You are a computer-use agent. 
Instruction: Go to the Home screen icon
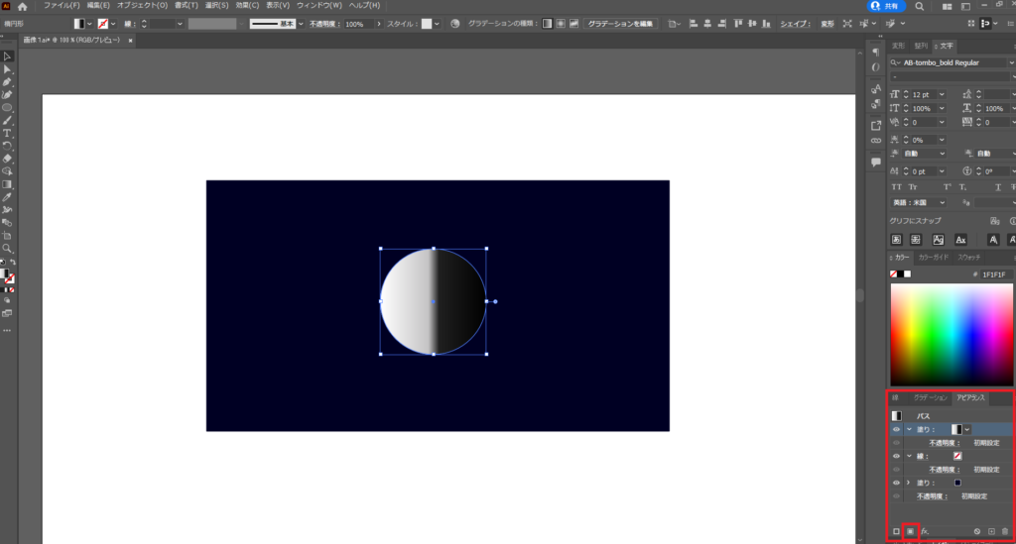[23, 6]
